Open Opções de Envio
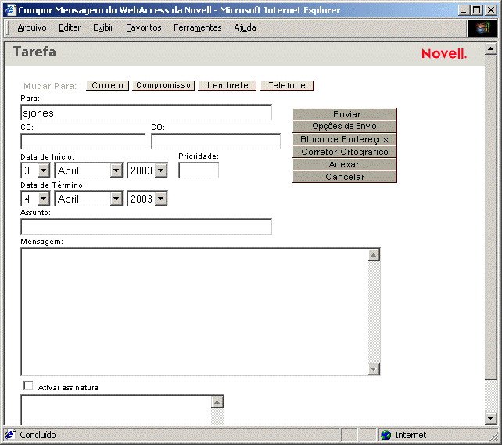 (x=345, y=126)
